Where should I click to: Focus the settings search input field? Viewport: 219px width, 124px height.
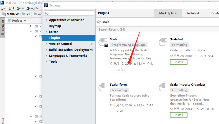pos(69,13)
